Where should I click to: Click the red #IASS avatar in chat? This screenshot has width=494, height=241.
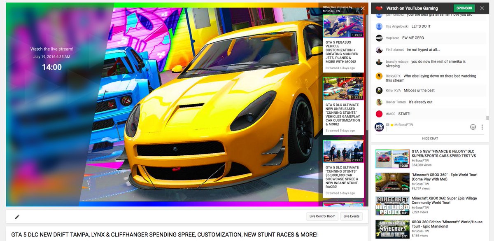coord(379,114)
